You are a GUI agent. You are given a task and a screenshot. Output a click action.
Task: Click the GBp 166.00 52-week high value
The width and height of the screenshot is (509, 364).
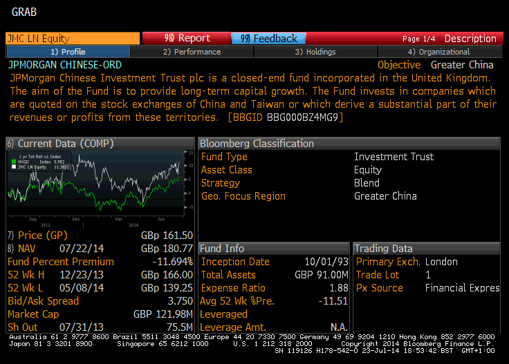(x=167, y=275)
